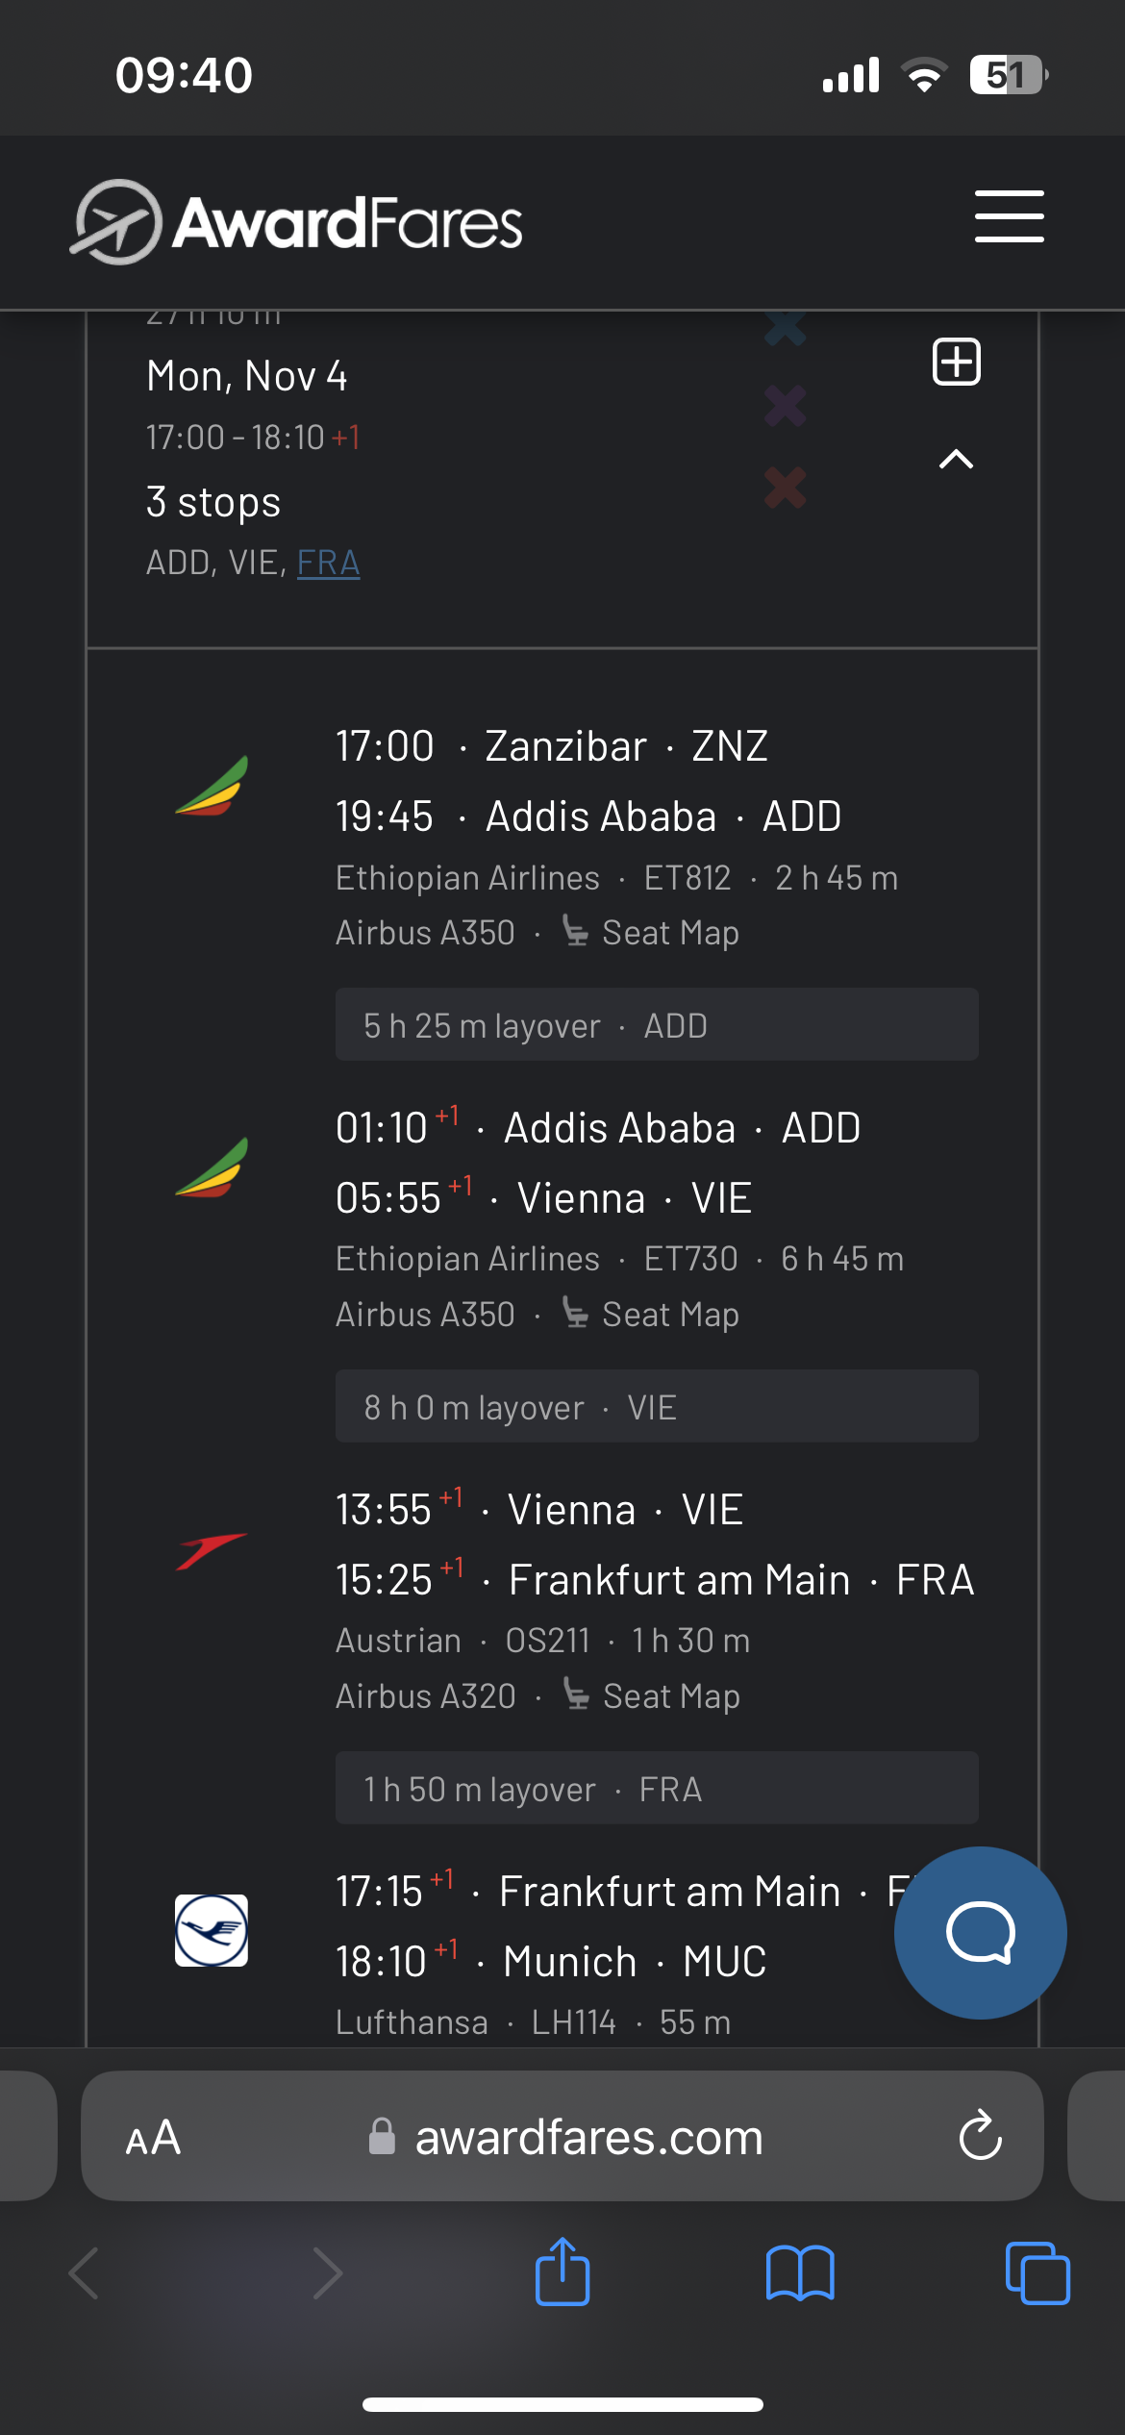This screenshot has width=1125, height=2435.
Task: Open Safari bookmarks
Action: pos(800,2273)
